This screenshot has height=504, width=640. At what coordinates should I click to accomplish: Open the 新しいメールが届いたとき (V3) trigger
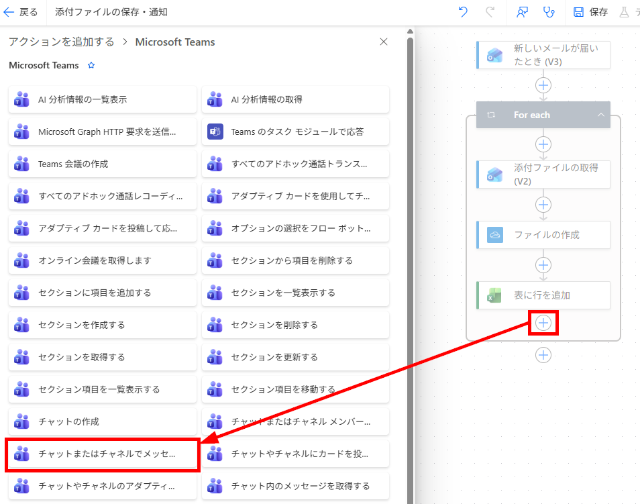[543, 55]
